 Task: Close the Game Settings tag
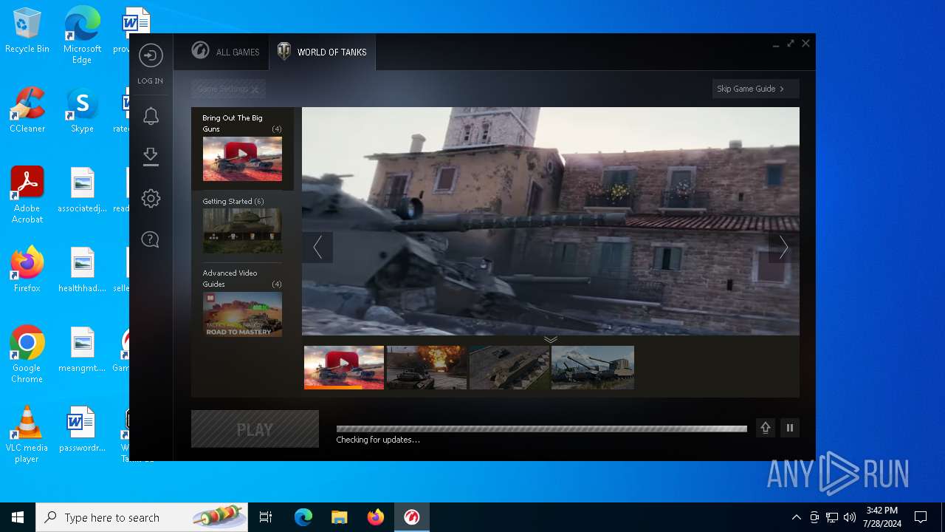255,89
